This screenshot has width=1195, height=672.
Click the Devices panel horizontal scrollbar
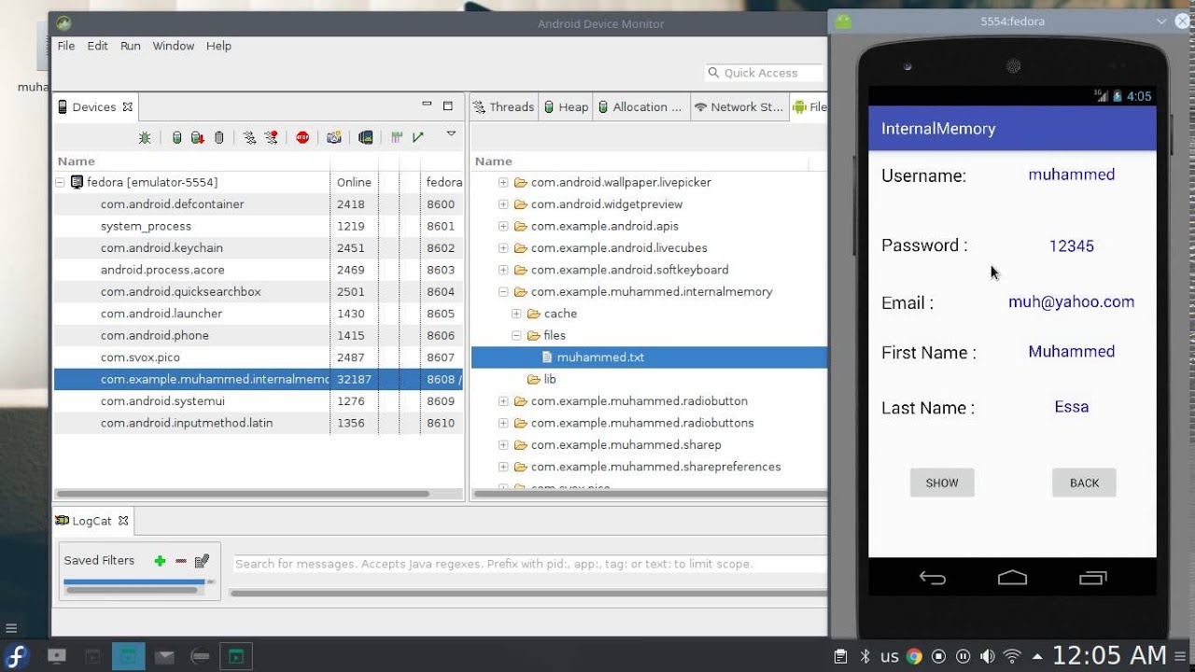pyautogui.click(x=243, y=494)
